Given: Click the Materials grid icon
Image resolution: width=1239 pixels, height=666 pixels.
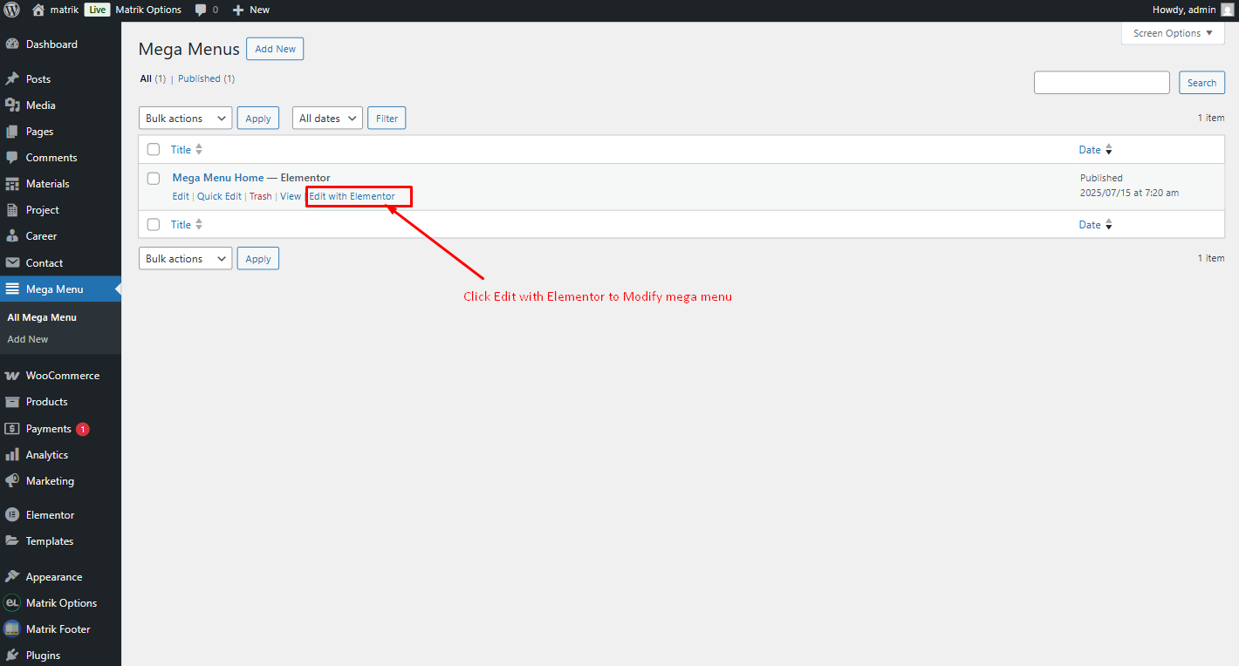Looking at the screenshot, I should click(x=12, y=184).
